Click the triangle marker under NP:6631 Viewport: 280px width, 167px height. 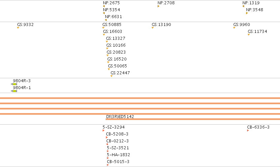(x=106, y=20)
